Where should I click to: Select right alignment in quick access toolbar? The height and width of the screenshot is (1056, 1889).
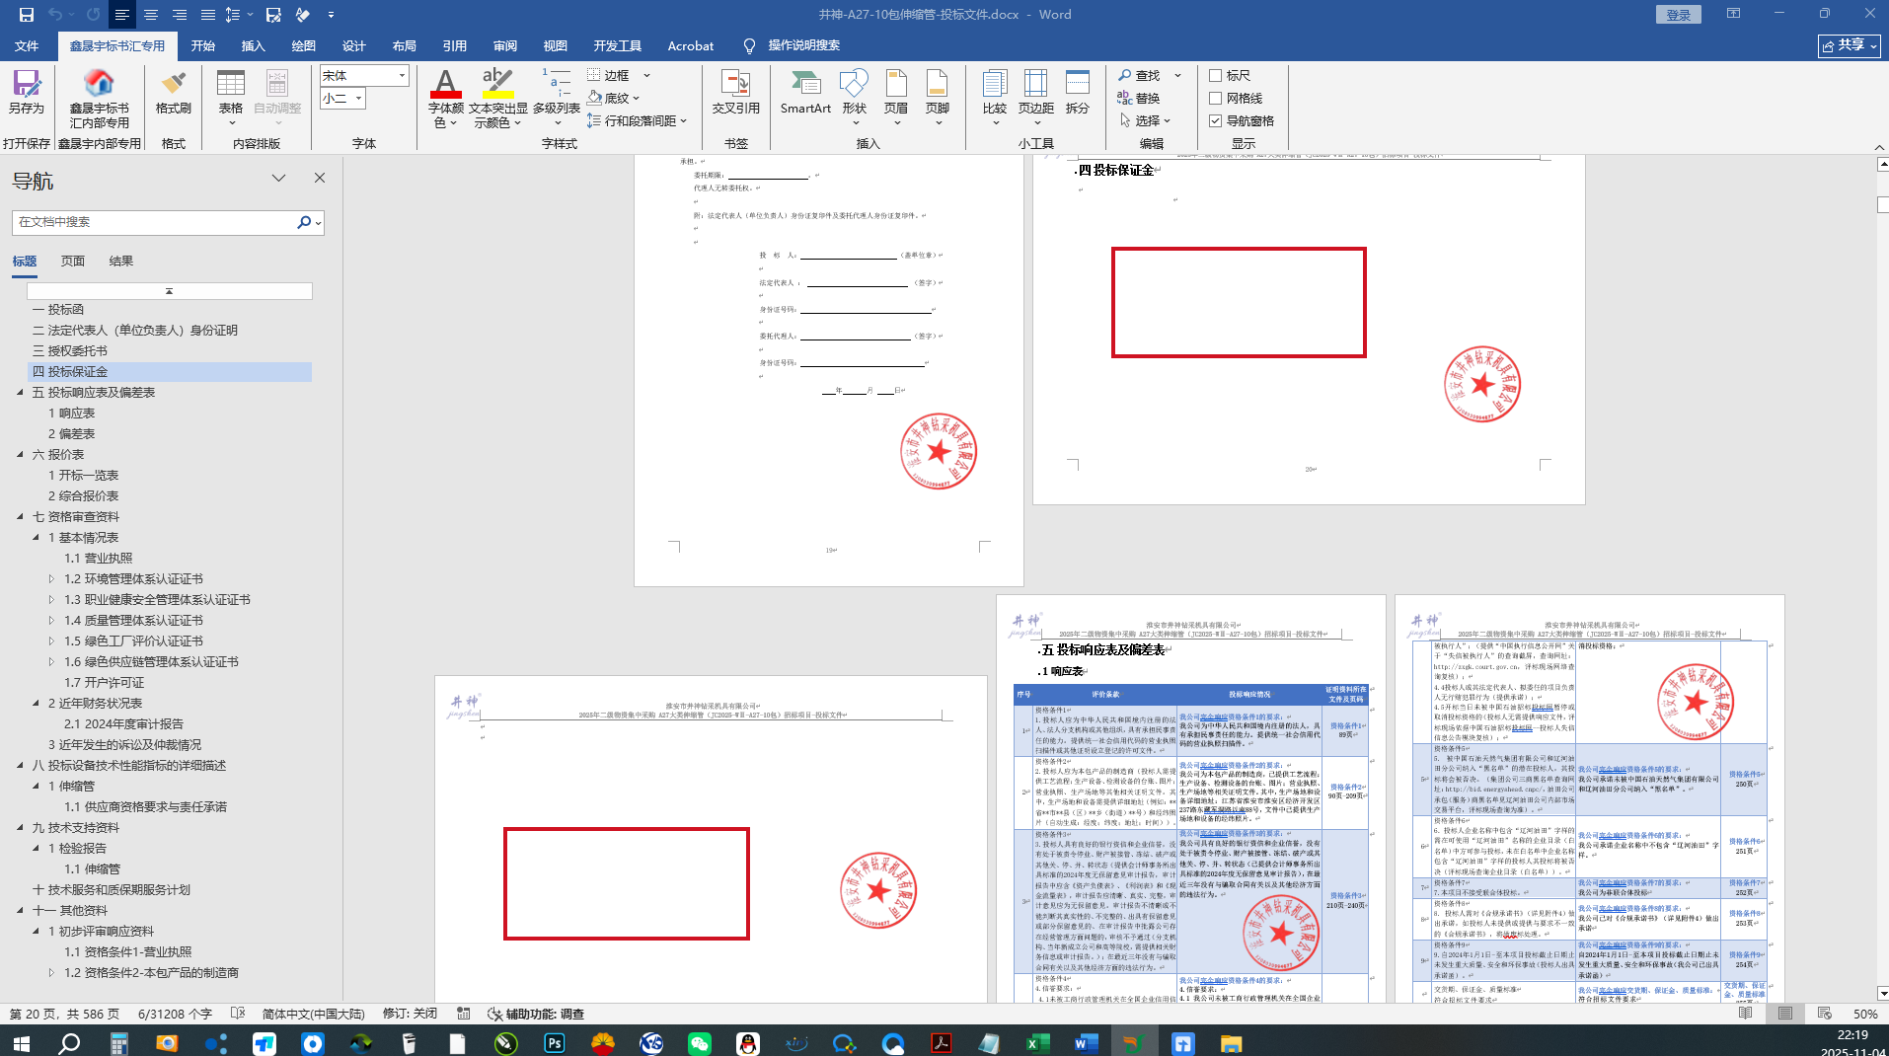pos(180,15)
